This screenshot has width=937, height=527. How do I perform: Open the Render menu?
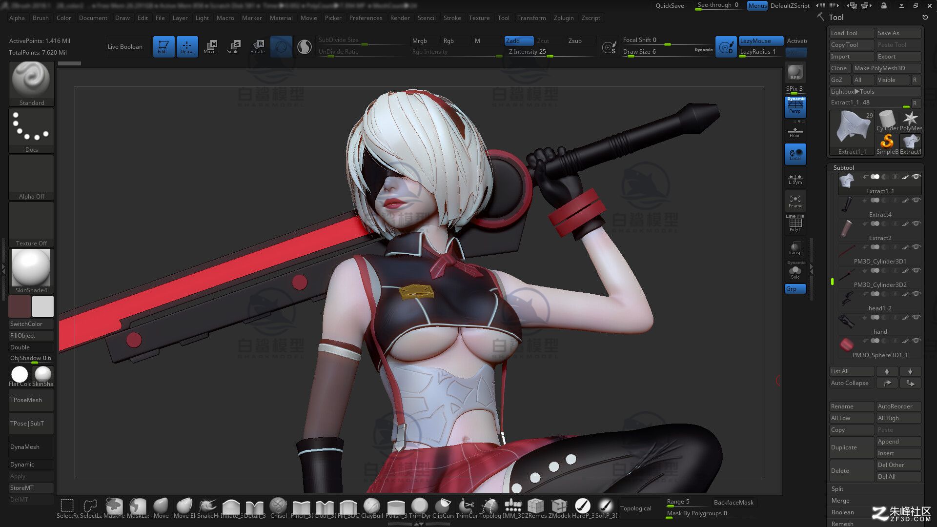[x=400, y=18]
